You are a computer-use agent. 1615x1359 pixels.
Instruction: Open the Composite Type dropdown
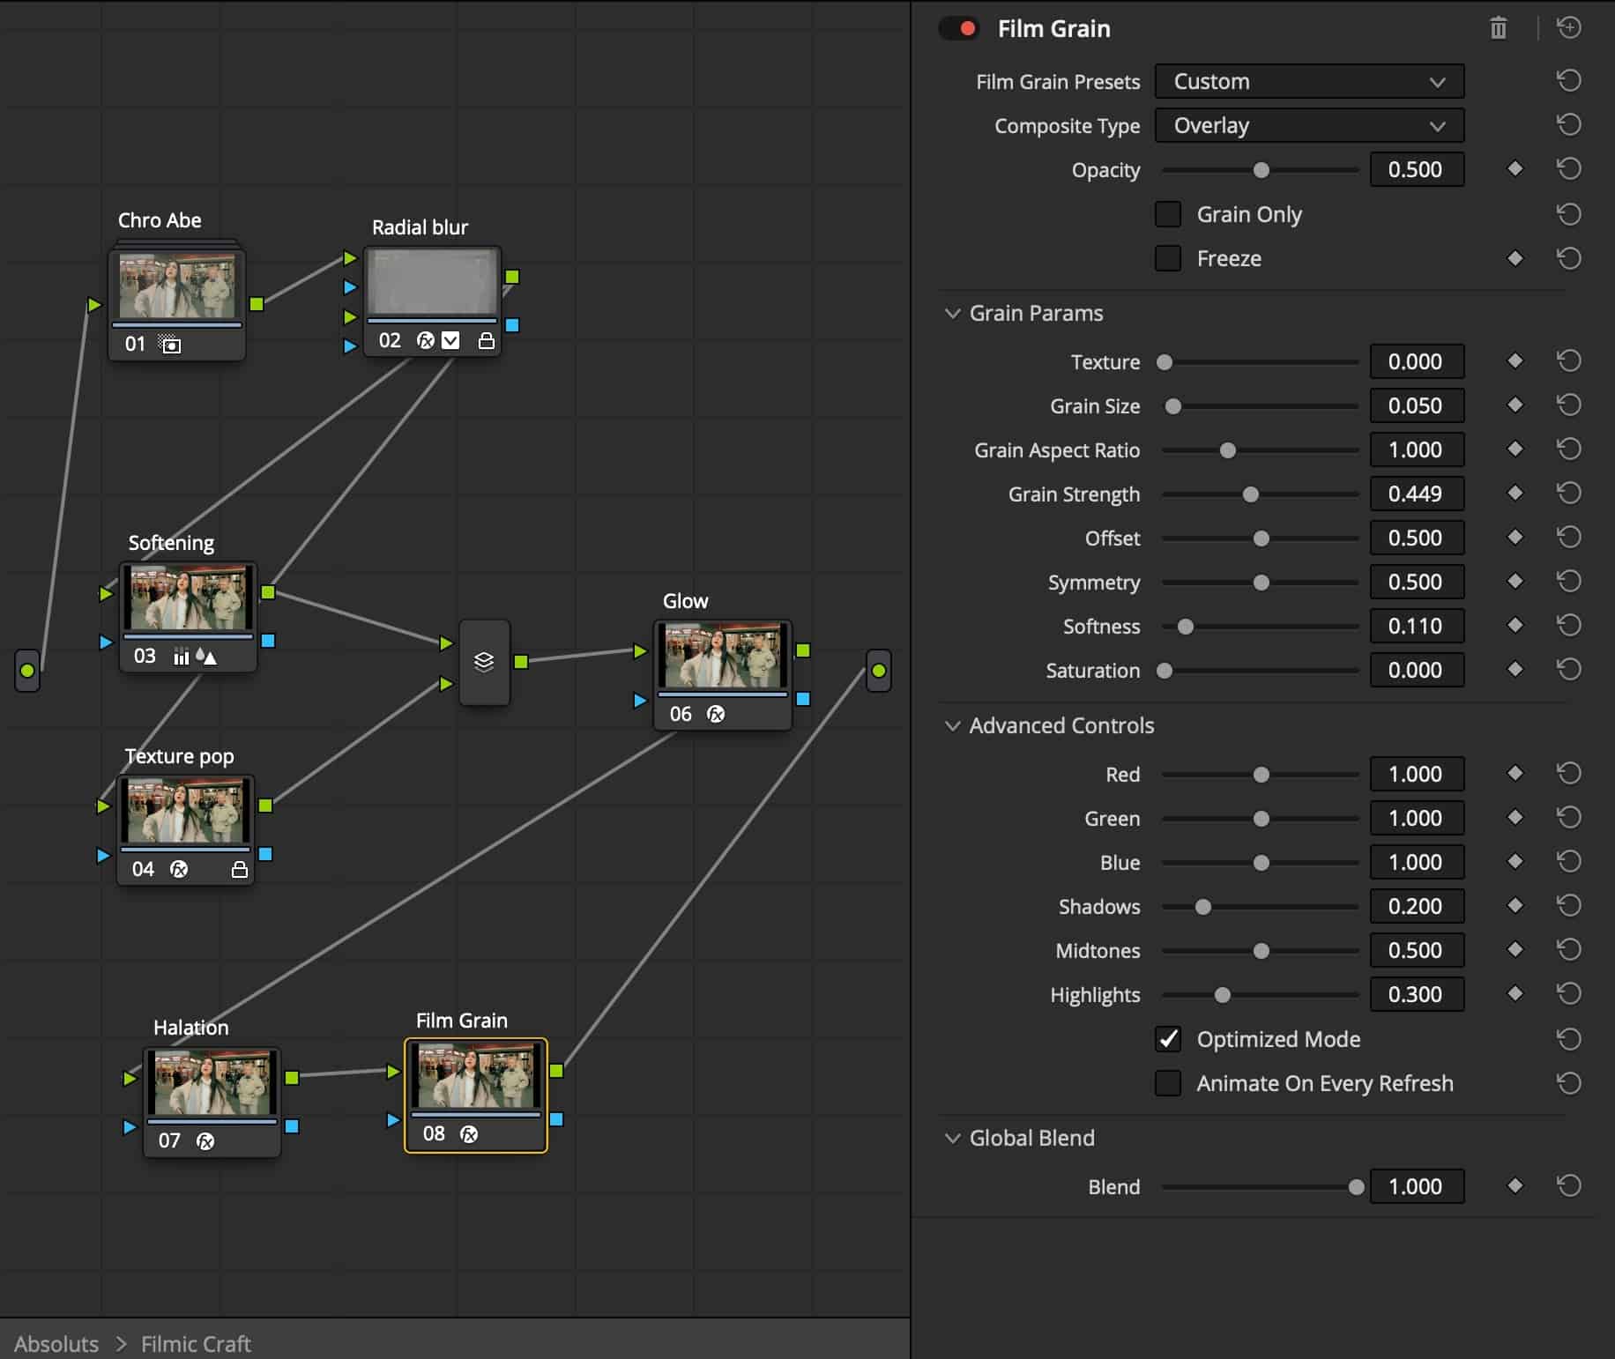(1308, 126)
